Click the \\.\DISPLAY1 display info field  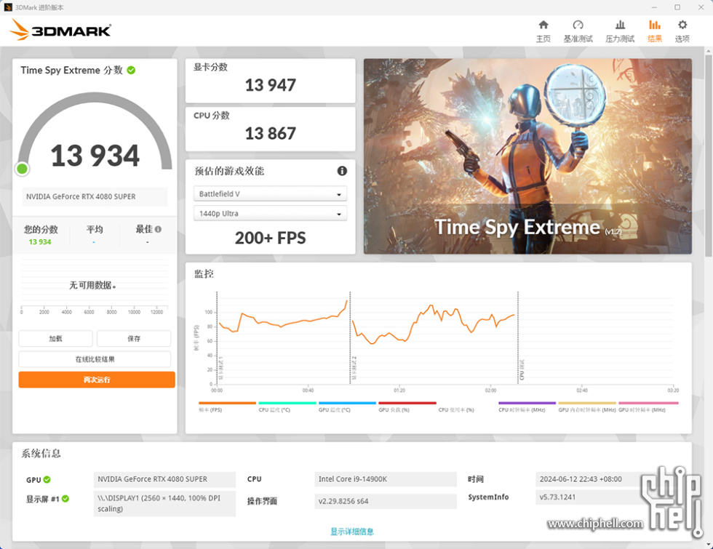[164, 503]
